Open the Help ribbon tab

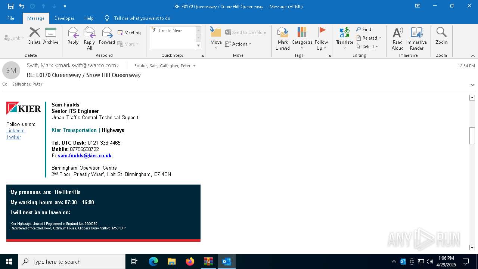pos(89,18)
